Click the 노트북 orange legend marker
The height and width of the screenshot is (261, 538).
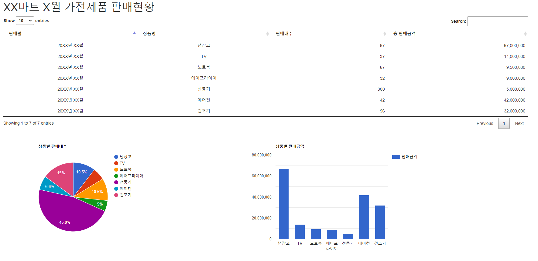click(x=116, y=169)
